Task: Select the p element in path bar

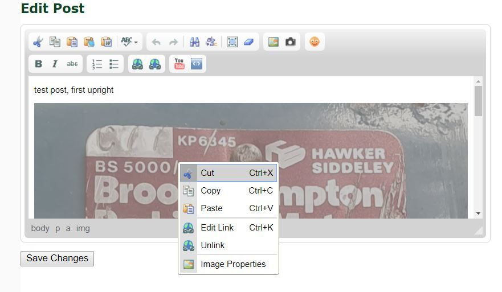Action: coord(58,228)
